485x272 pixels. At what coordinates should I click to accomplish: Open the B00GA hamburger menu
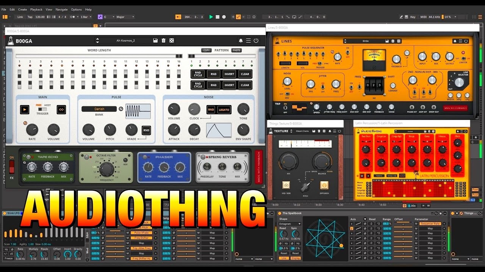point(248,40)
